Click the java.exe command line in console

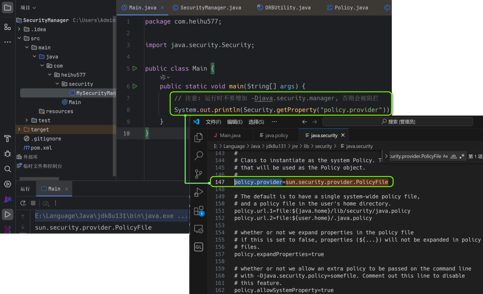tap(111, 216)
